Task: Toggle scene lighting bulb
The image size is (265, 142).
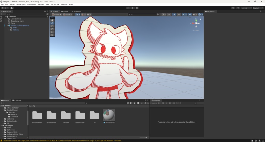Action: point(174,14)
